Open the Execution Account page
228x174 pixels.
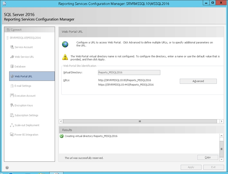(25, 96)
